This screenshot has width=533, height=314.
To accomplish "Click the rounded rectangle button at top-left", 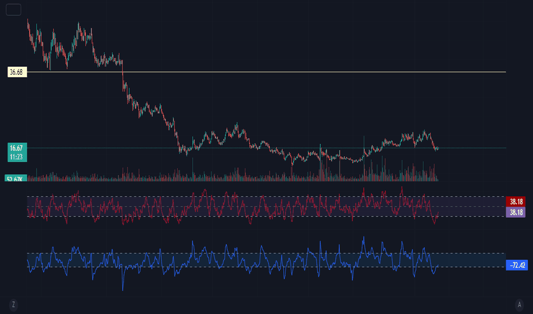I will click(14, 10).
